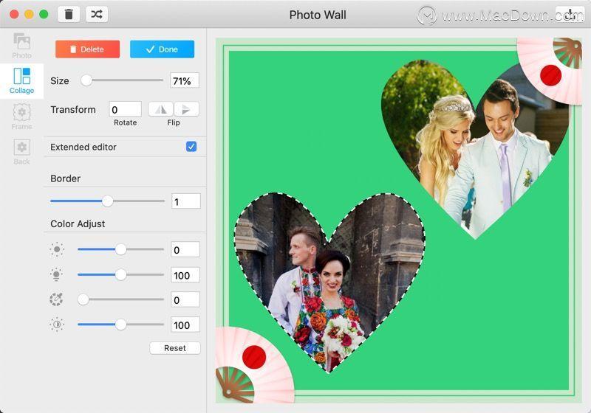The height and width of the screenshot is (413, 591).
Task: Click the Rotate value input field
Action: [x=125, y=109]
